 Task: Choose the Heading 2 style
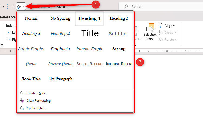[119, 18]
